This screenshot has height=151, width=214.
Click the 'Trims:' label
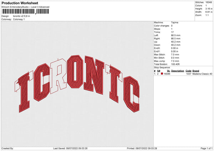point(157,32)
